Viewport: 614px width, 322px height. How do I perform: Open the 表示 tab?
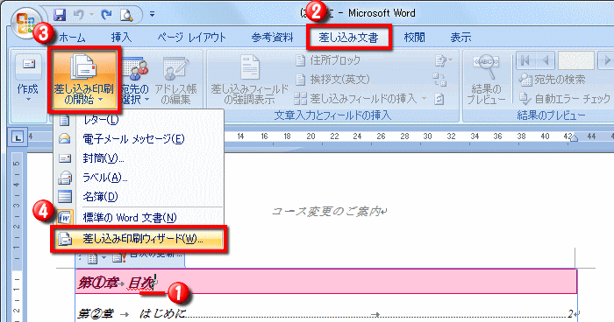coord(460,38)
